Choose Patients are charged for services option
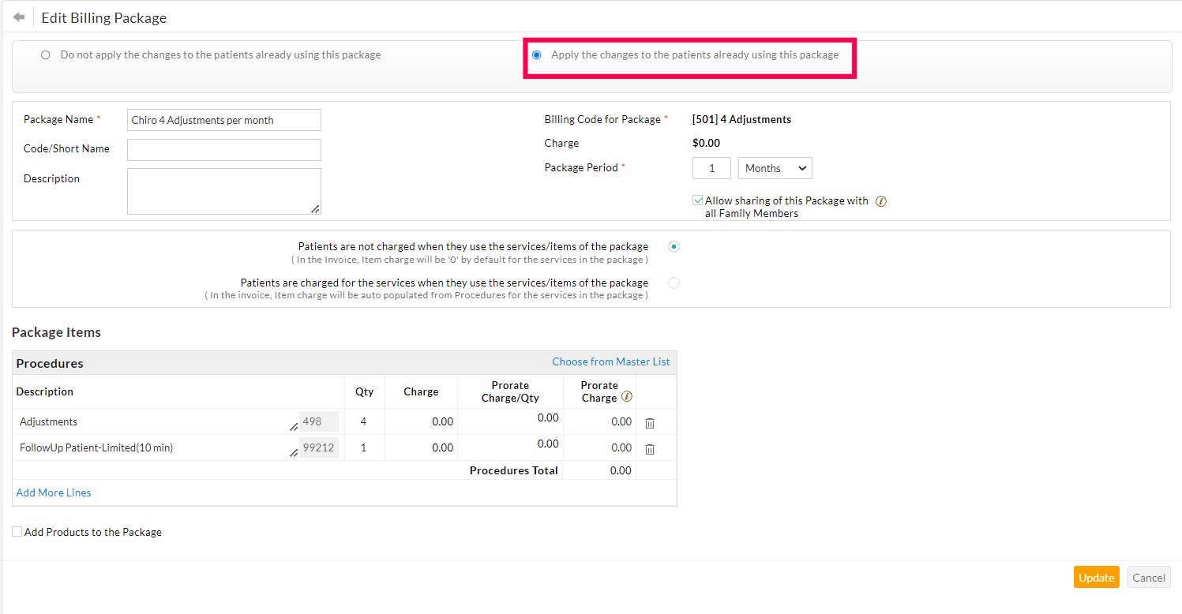Viewport: 1182px width, 614px height. pyautogui.click(x=674, y=283)
